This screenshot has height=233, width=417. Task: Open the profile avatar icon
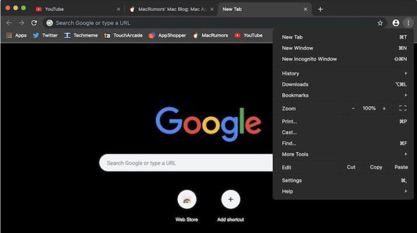tap(396, 23)
